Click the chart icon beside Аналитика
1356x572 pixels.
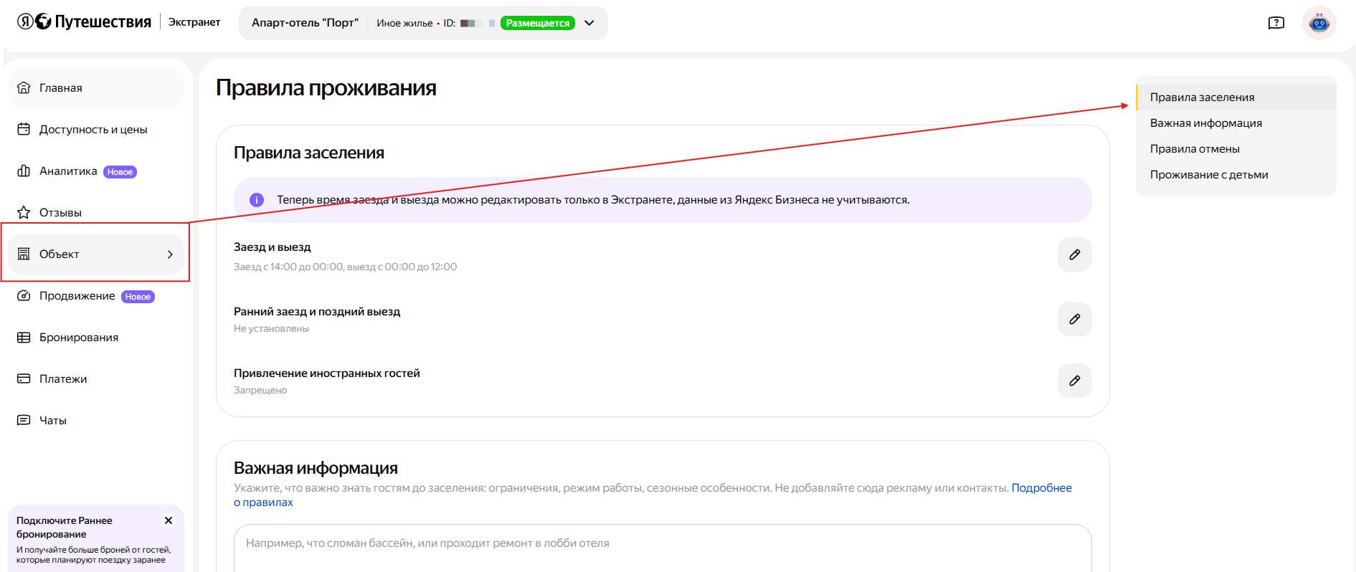24,171
